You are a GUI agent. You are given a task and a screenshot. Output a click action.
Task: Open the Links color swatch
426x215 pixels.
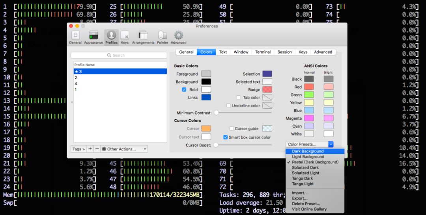pos(206,97)
